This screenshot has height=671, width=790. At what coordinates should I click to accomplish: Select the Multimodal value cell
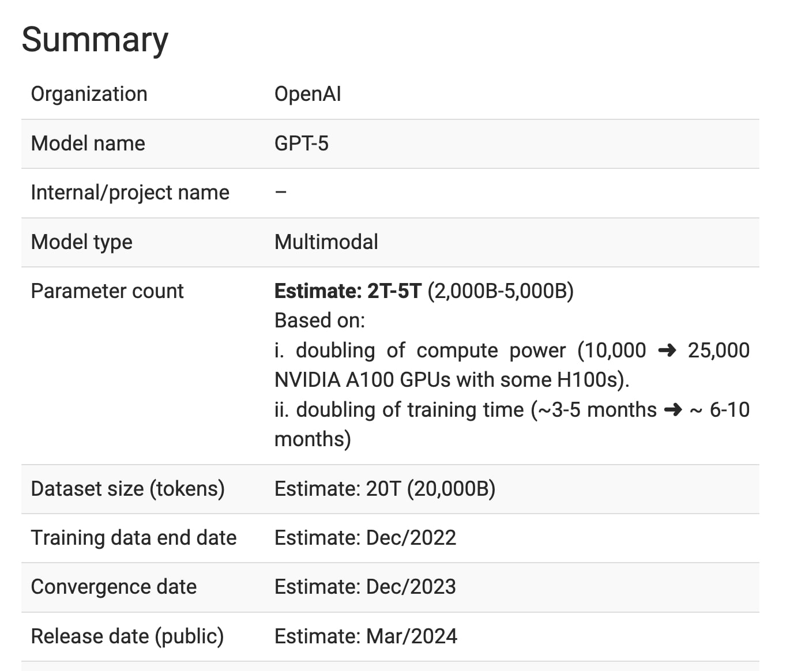click(x=326, y=242)
